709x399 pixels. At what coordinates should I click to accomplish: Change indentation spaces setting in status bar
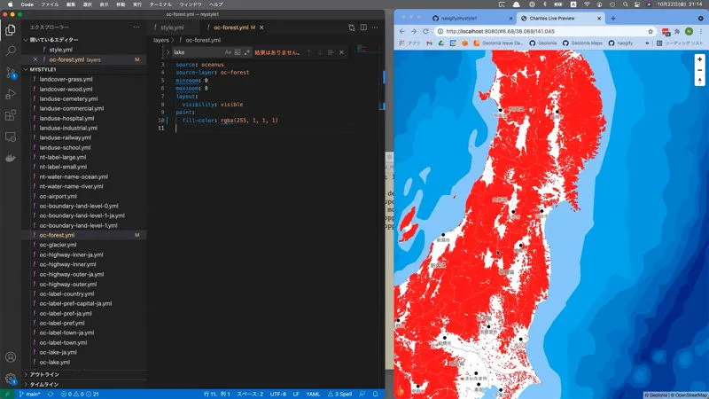click(x=250, y=394)
